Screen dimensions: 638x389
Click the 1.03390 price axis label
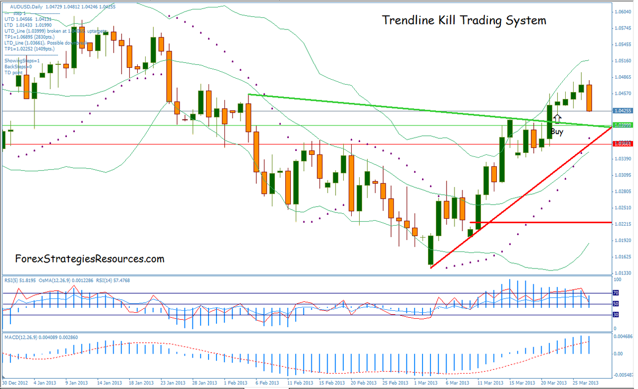pos(623,158)
